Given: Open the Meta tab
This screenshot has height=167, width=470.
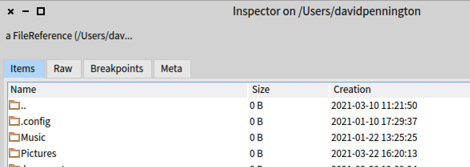Looking at the screenshot, I should click(x=172, y=68).
